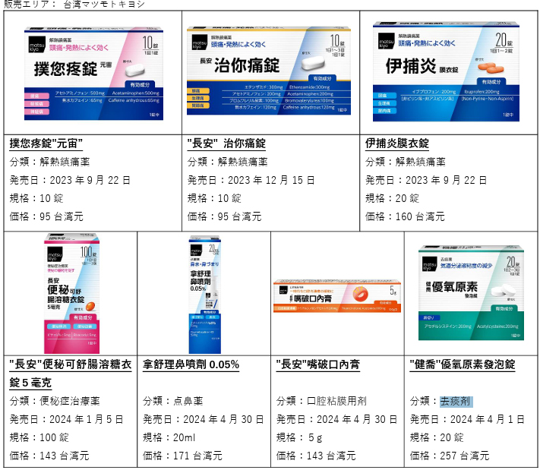Open the "長安"嘴破口內膏 title
This screenshot has width=540, height=470.
coord(318,364)
